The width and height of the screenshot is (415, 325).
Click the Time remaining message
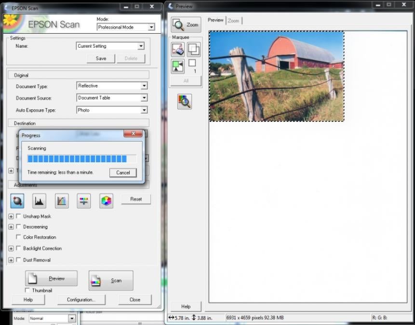pos(60,172)
